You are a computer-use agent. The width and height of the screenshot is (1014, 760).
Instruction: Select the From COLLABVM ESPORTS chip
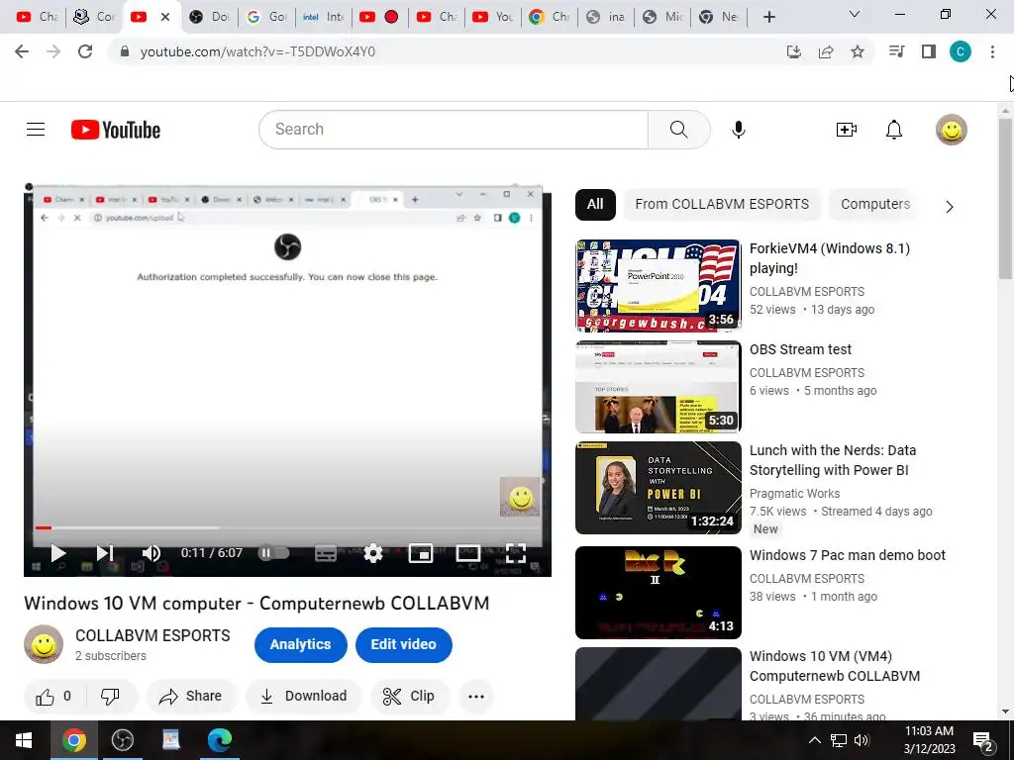tap(722, 204)
